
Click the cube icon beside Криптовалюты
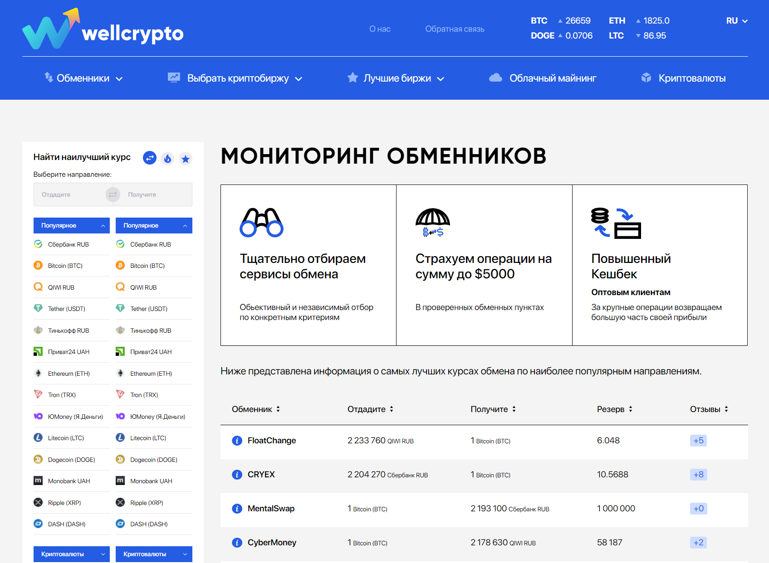click(647, 78)
